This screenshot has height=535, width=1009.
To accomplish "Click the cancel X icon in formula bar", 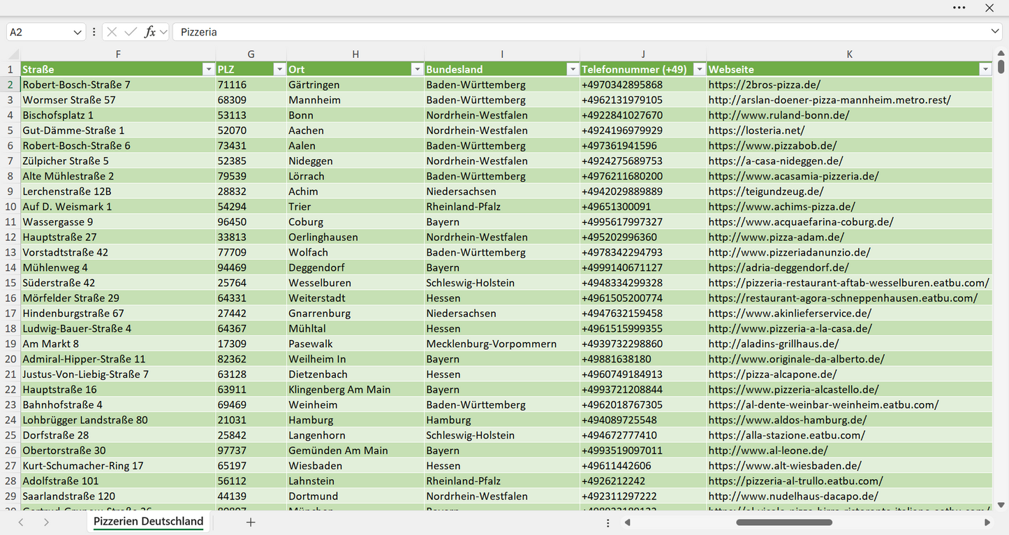I will (x=112, y=32).
